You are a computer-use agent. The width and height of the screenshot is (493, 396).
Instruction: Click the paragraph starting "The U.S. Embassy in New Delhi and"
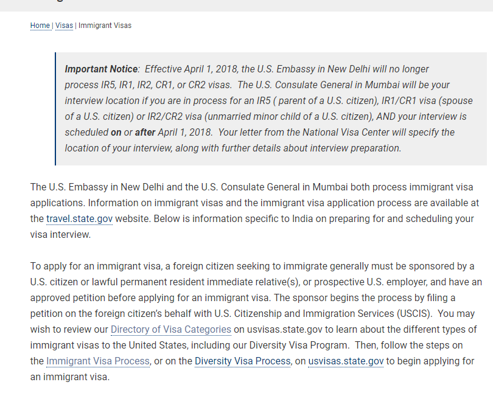click(254, 210)
